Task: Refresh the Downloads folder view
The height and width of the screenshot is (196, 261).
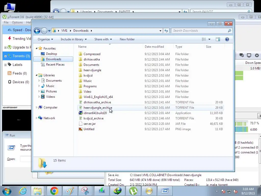Action: click(166, 31)
